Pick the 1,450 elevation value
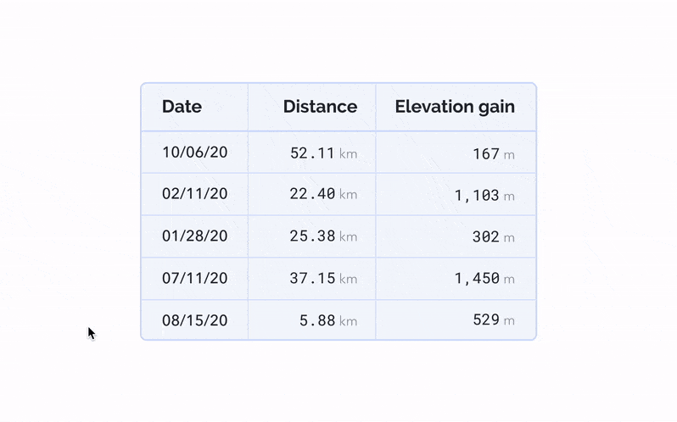Image resolution: width=677 pixels, height=422 pixels. 477,279
